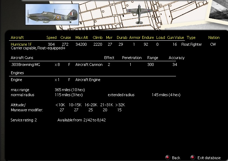Click '115 miles (3 hex)' normal radius
The image size is (228, 161).
click(x=69, y=95)
